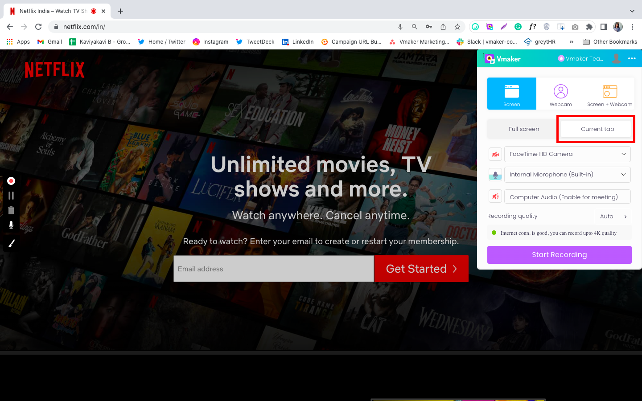Choose Full screen capture option
Screen dimensions: 642x401
click(x=524, y=129)
